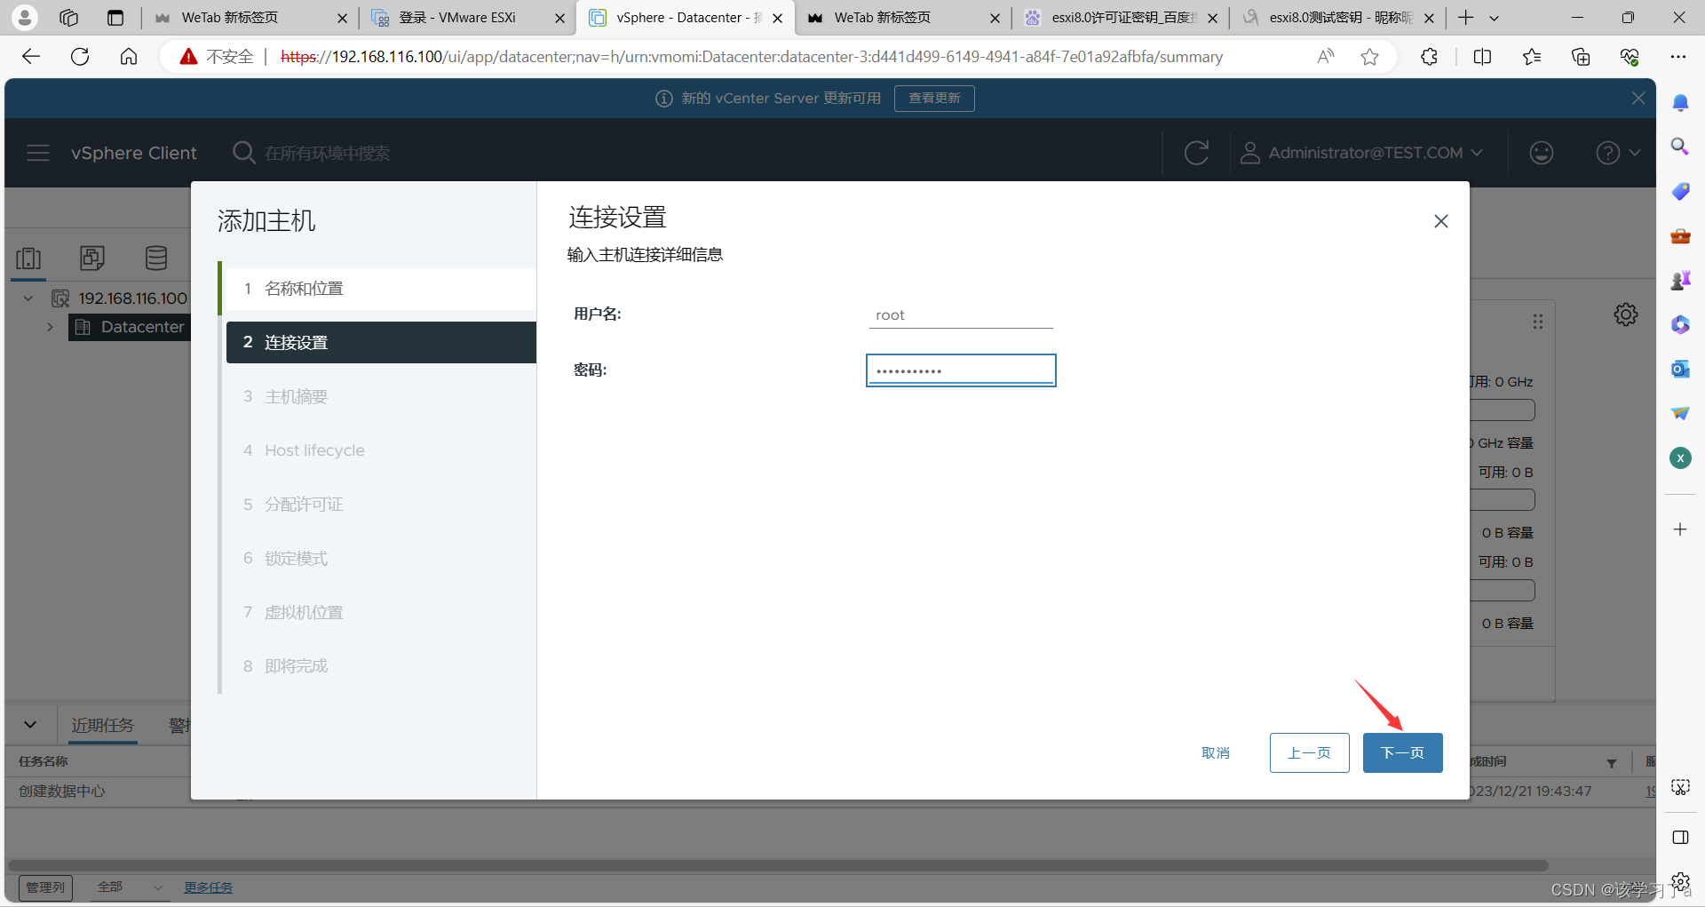The image size is (1705, 907).
Task: Toggle browser split screen icon
Action: click(1482, 57)
